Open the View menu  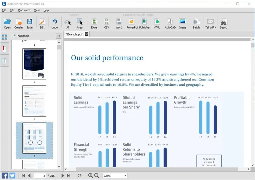click(x=37, y=10)
